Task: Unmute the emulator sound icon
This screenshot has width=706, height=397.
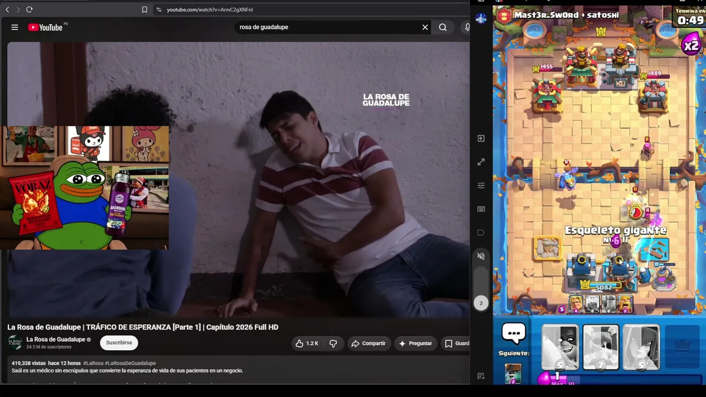Action: pos(481,256)
